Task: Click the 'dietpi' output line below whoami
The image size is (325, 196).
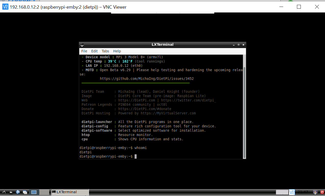Action: tap(86, 152)
